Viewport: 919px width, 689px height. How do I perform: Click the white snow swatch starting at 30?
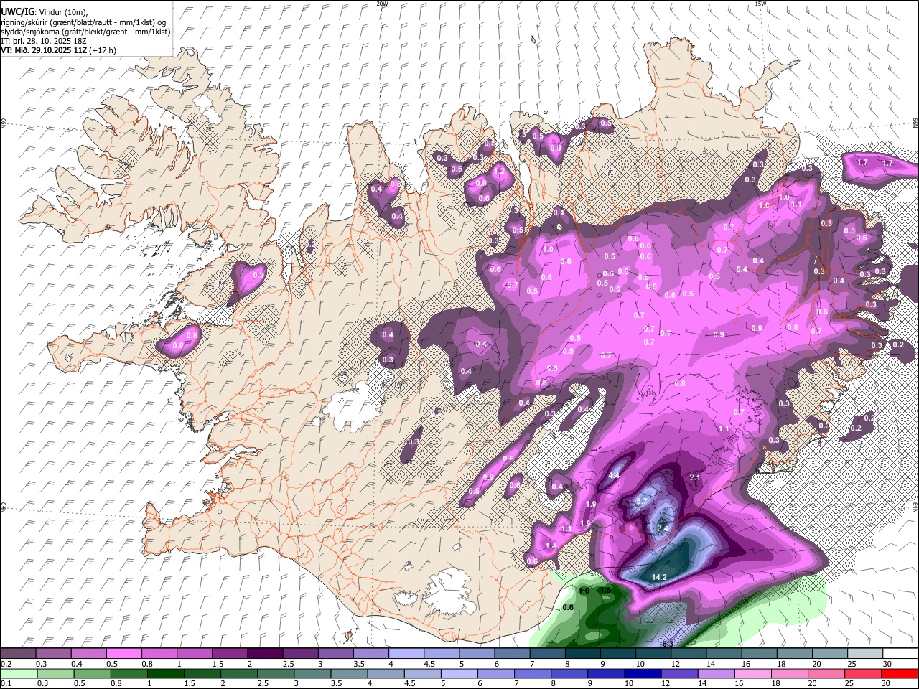(900, 654)
